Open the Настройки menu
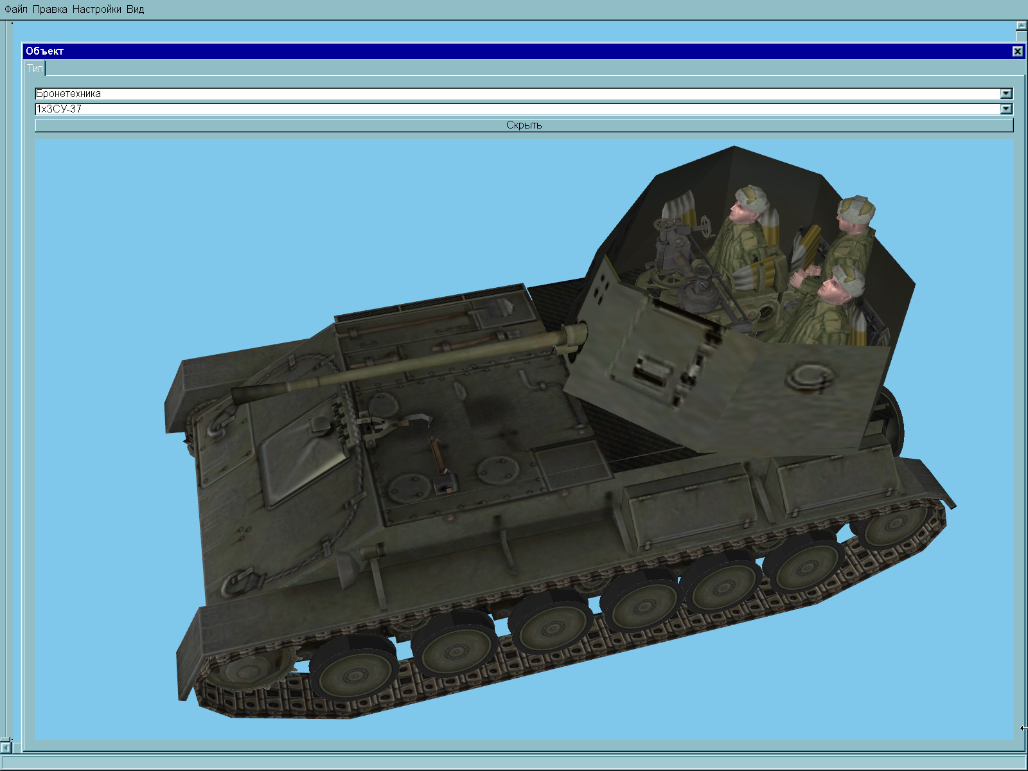This screenshot has height=771, width=1028. coord(96,9)
